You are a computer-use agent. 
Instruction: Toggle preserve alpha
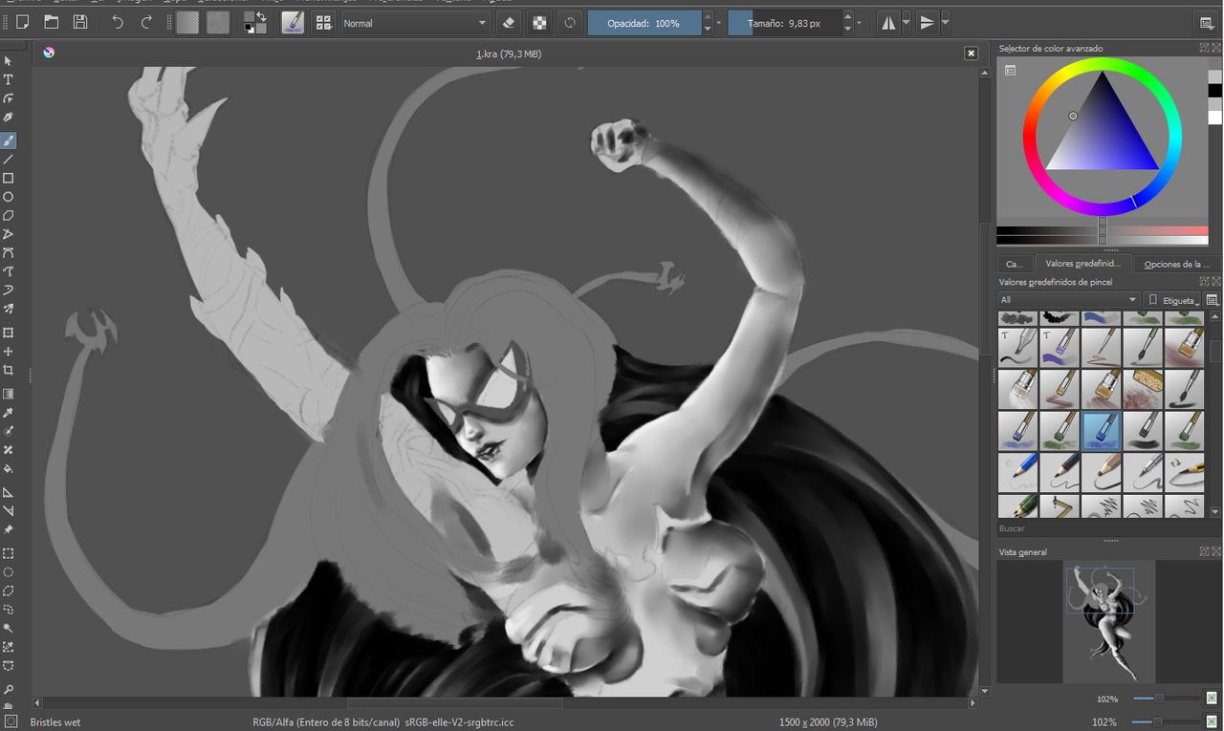[539, 23]
